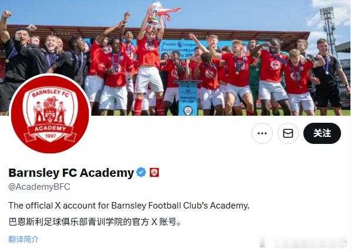
Task: Click the blue verified checkmark badge
Action: [x=141, y=172]
